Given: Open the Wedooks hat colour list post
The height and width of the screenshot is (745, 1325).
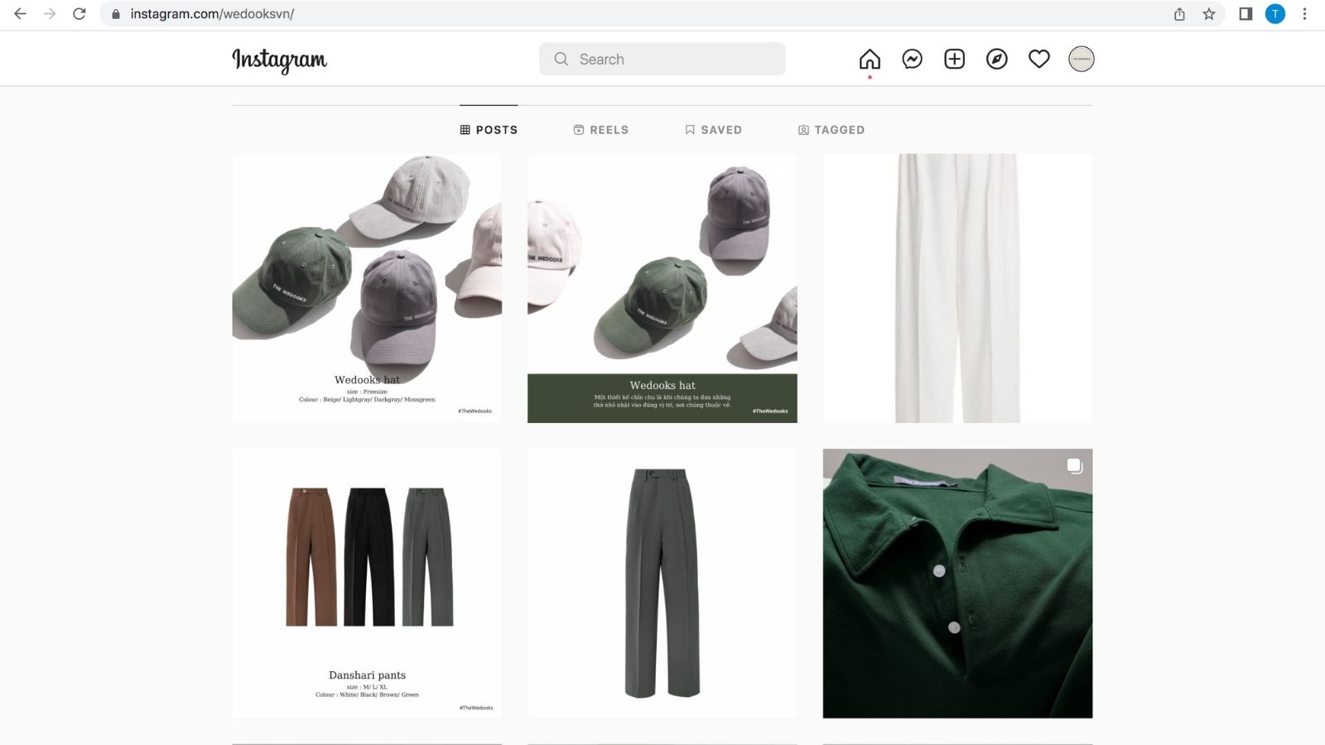Looking at the screenshot, I should 367,288.
